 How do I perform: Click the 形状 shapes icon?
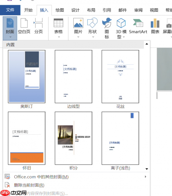point(93,23)
